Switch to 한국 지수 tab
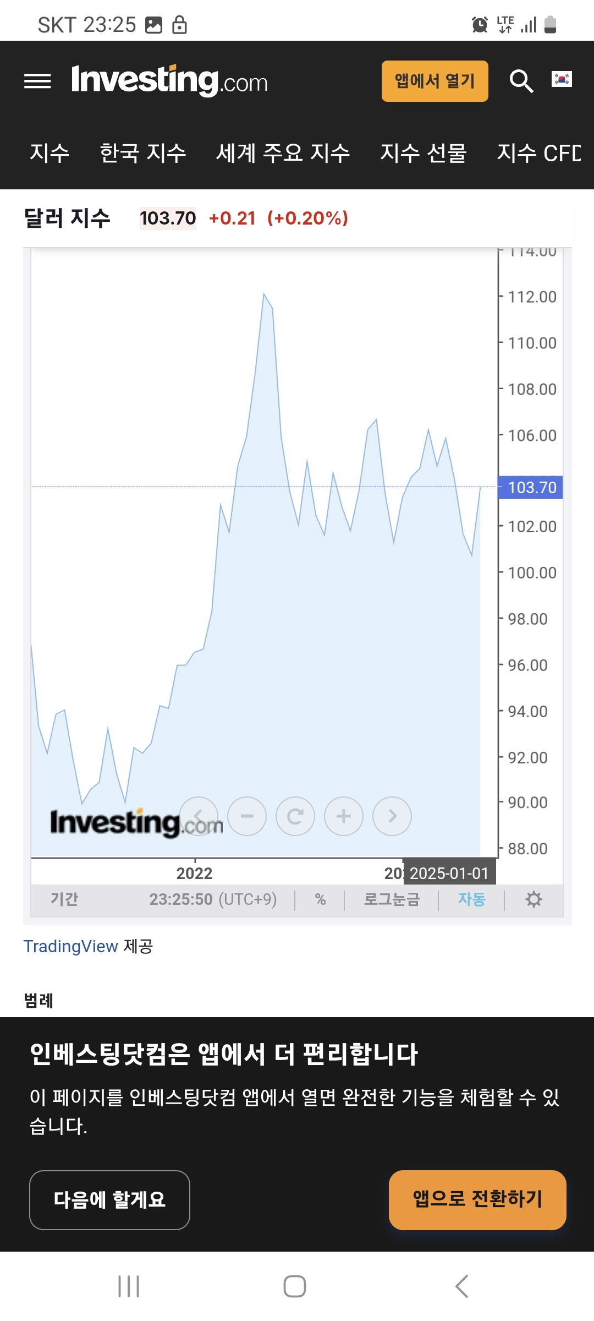This screenshot has height=1321, width=594. (142, 153)
